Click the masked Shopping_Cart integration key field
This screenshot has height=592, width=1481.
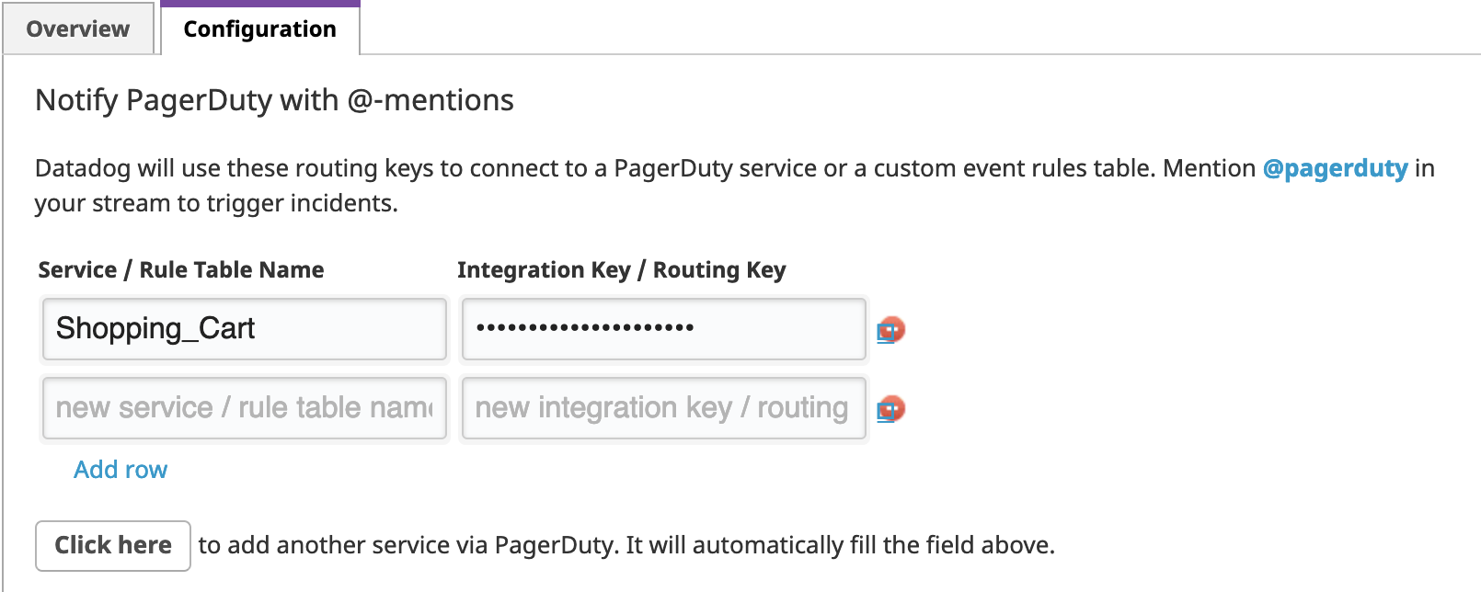pyautogui.click(x=663, y=328)
